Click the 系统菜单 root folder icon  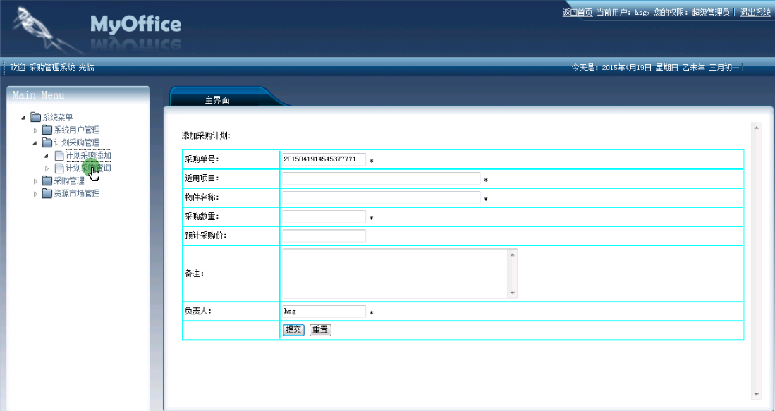pos(35,117)
